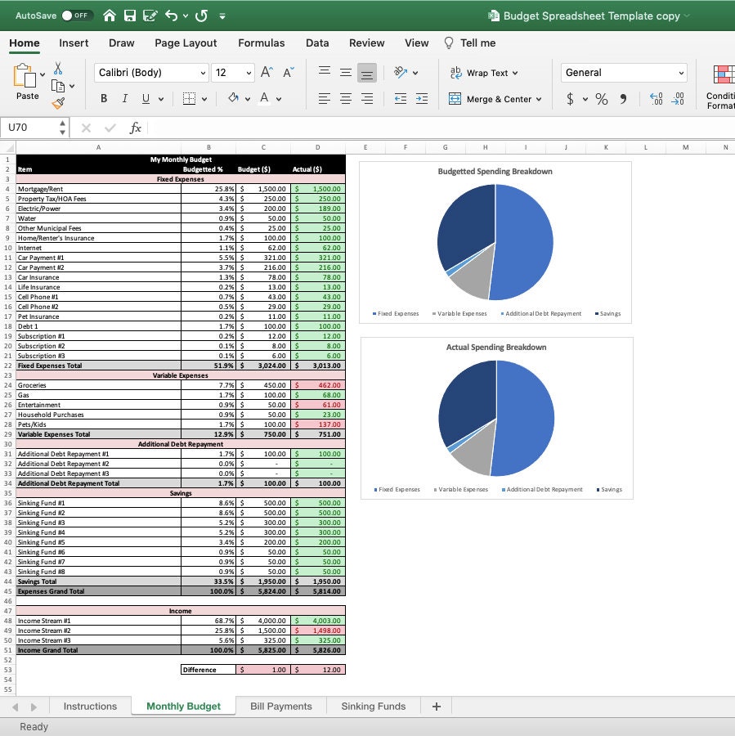The image size is (735, 736).
Task: Add a new sheet with the plus button
Action: point(436,706)
